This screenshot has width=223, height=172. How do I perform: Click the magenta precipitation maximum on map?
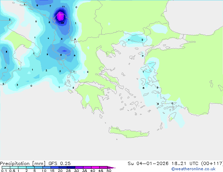pos(60,16)
